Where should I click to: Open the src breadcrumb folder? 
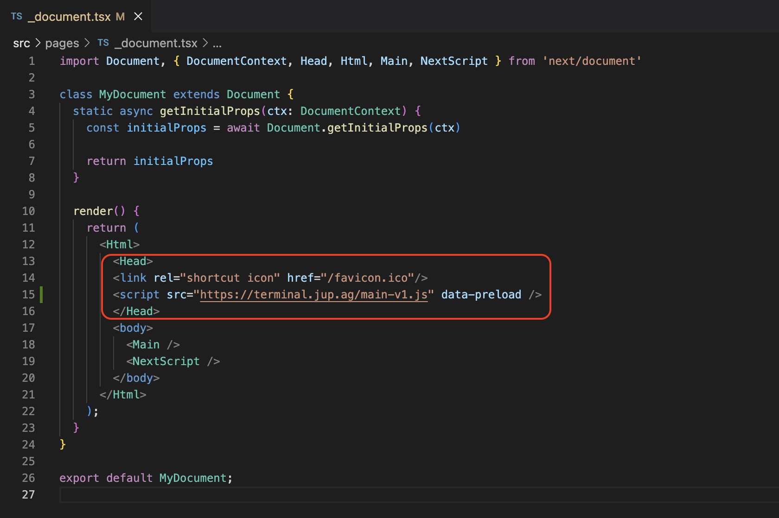[21, 44]
